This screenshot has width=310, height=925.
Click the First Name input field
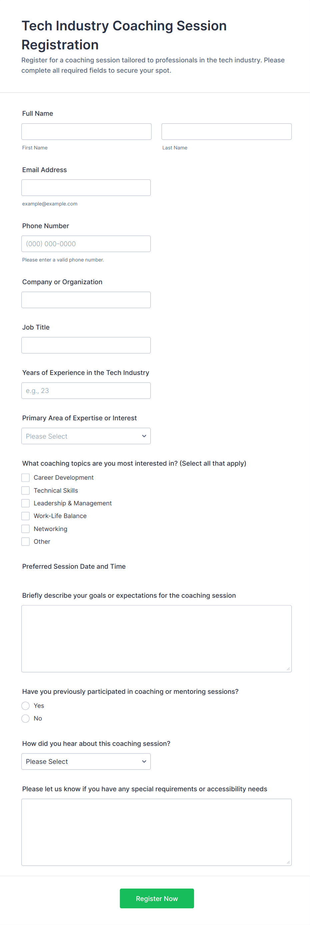(86, 132)
